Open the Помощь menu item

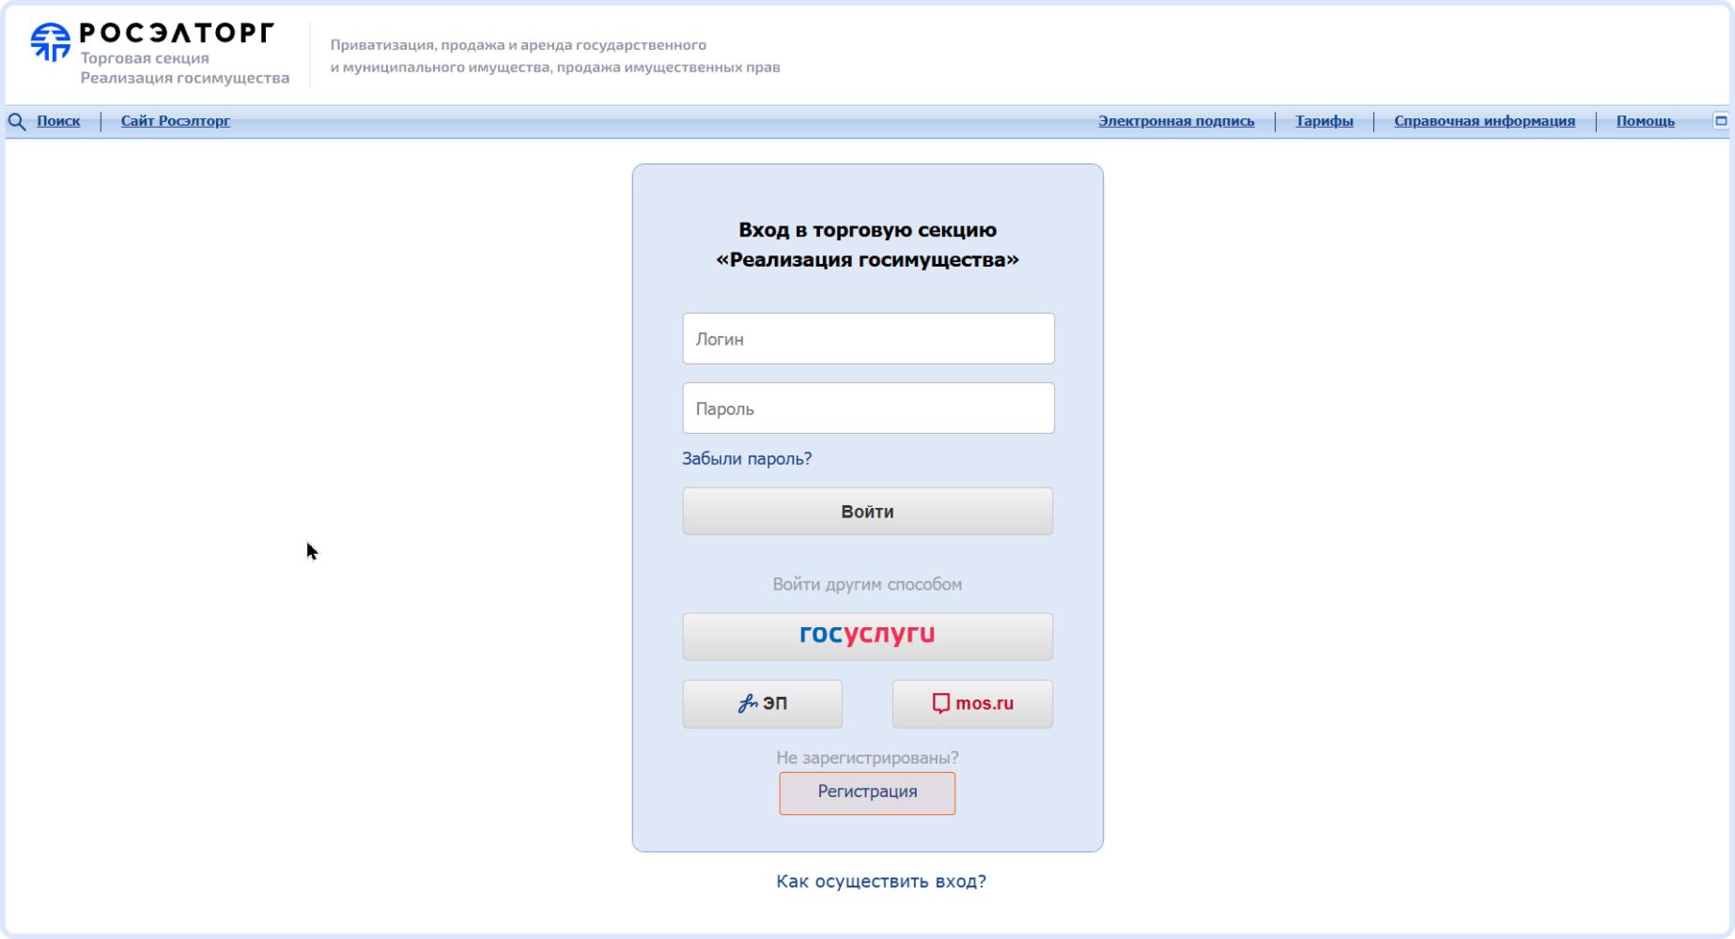(x=1646, y=121)
